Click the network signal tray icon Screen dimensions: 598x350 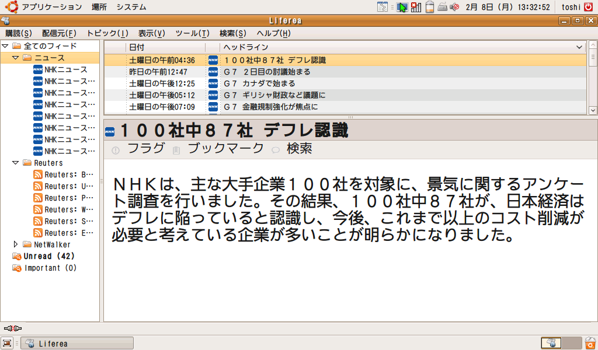(416, 7)
